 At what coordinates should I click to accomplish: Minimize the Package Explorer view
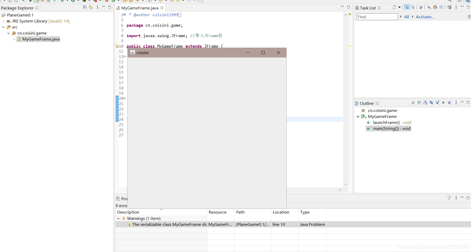(x=104, y=7)
